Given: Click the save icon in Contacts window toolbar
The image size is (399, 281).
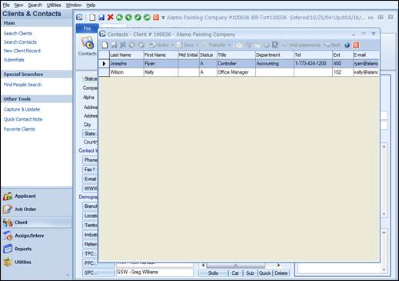Looking at the screenshot, I should (x=114, y=45).
